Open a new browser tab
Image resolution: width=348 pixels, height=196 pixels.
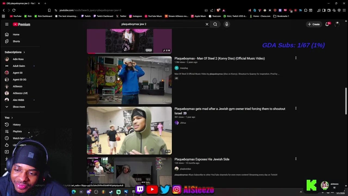45,3
